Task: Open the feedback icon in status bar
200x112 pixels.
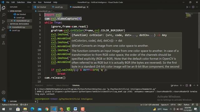Action: (193, 105)
